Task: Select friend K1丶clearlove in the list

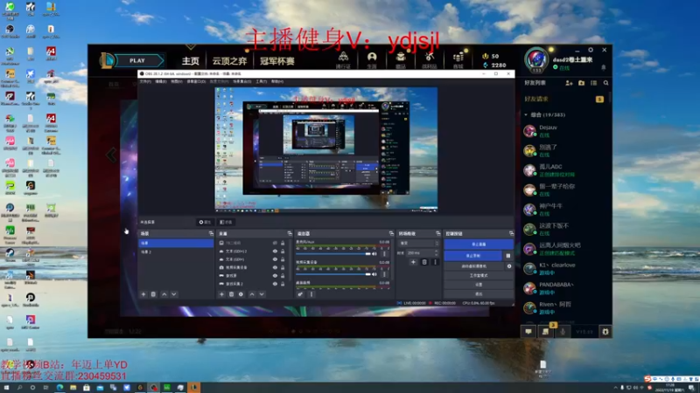Action: pos(564,268)
